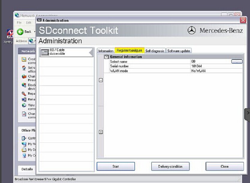
Task: Click the Start button
Action: pyautogui.click(x=116, y=166)
